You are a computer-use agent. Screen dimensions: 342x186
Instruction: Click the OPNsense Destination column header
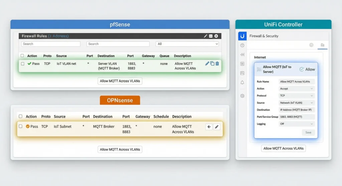coord(103,116)
